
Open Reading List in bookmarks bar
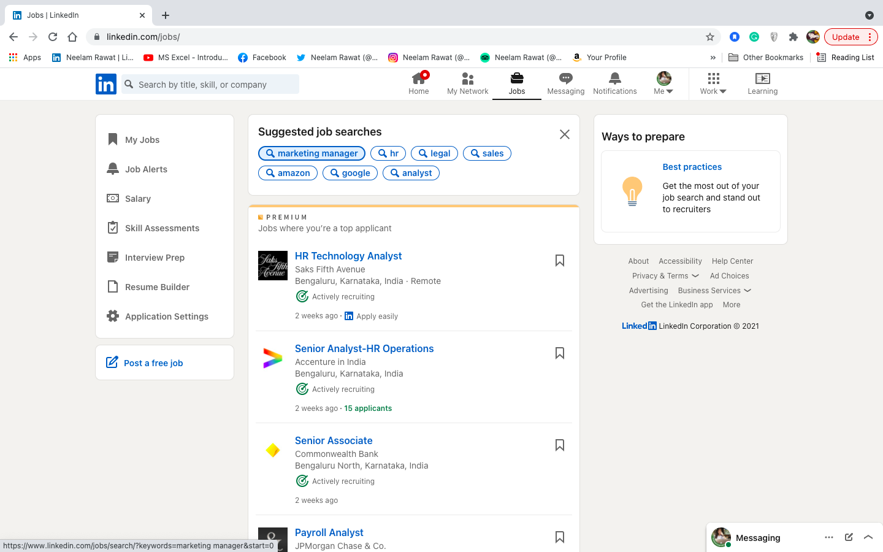tap(846, 58)
